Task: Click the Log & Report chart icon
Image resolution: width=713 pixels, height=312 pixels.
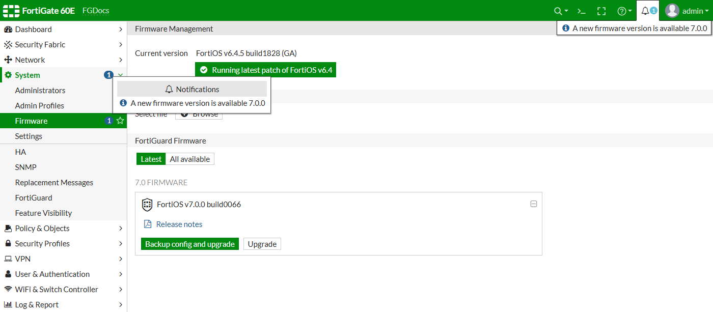Action: coord(8,304)
